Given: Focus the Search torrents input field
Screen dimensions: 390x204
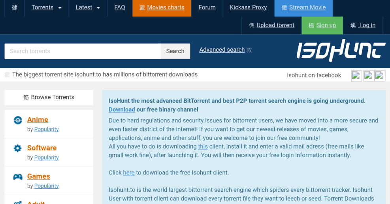Looking at the screenshot, I should 83,51.
